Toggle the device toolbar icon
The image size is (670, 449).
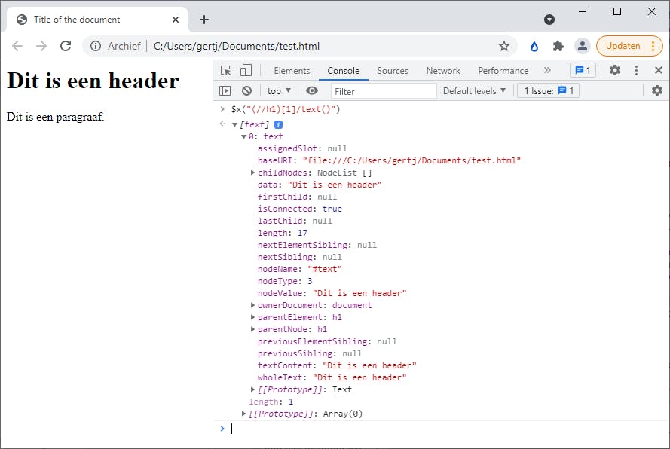coord(246,70)
